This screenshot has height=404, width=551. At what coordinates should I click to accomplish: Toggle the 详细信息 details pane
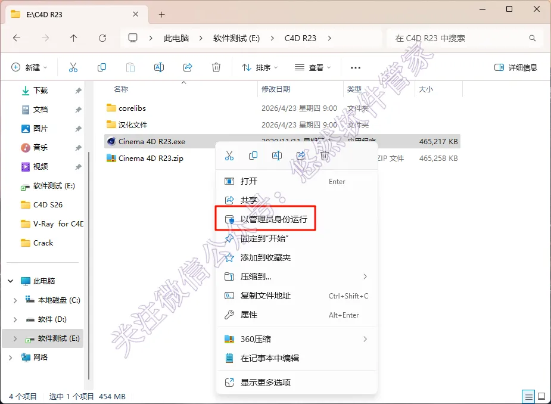point(515,67)
